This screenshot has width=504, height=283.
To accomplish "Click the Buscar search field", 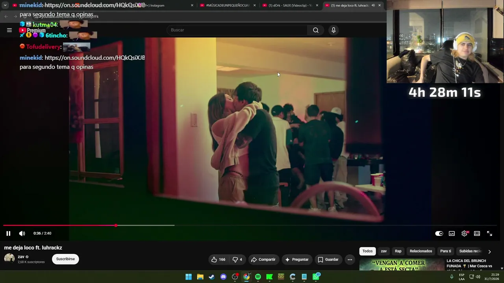I will pyautogui.click(x=237, y=30).
